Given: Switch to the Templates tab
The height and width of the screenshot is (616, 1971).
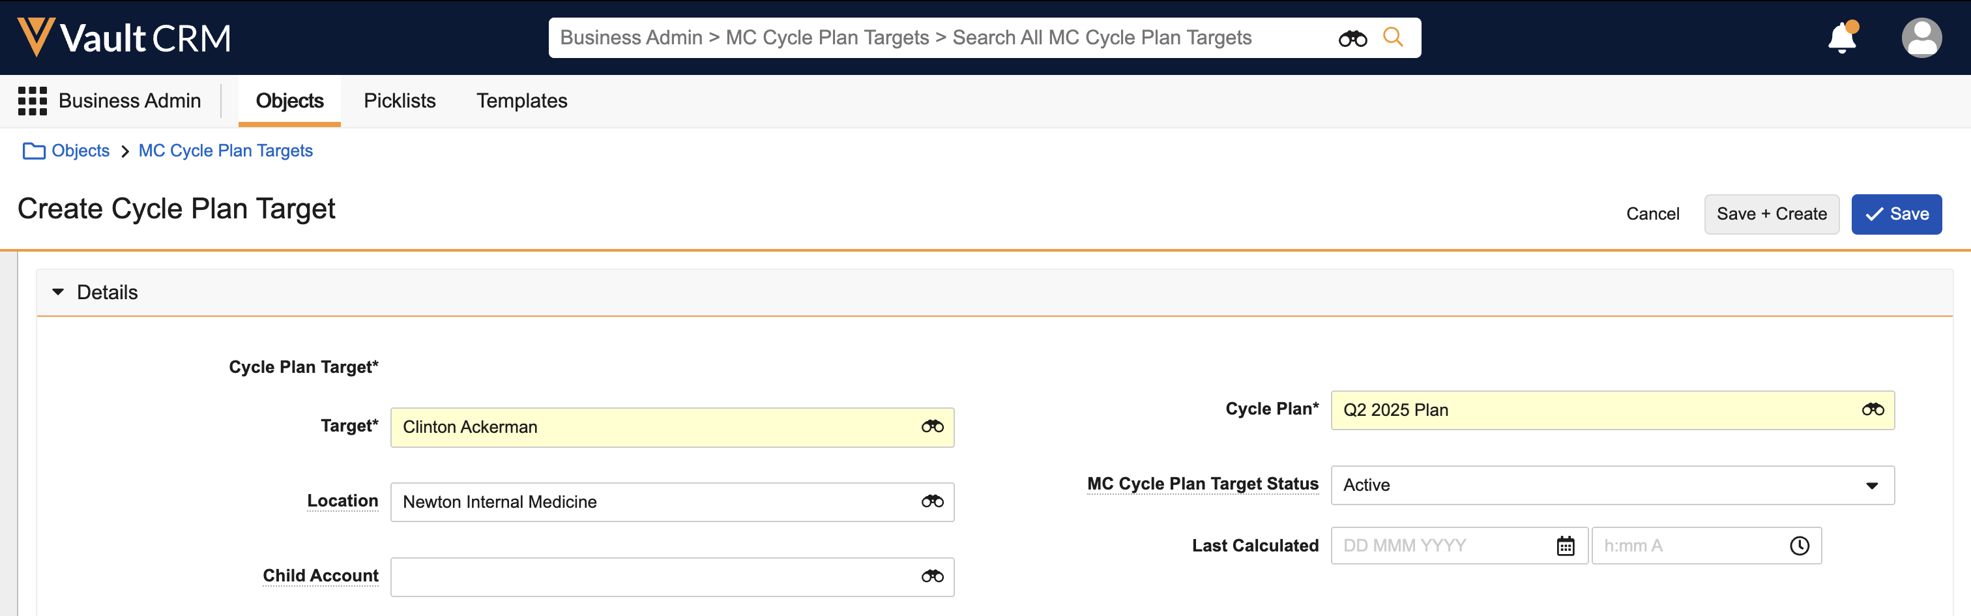Looking at the screenshot, I should 522,101.
